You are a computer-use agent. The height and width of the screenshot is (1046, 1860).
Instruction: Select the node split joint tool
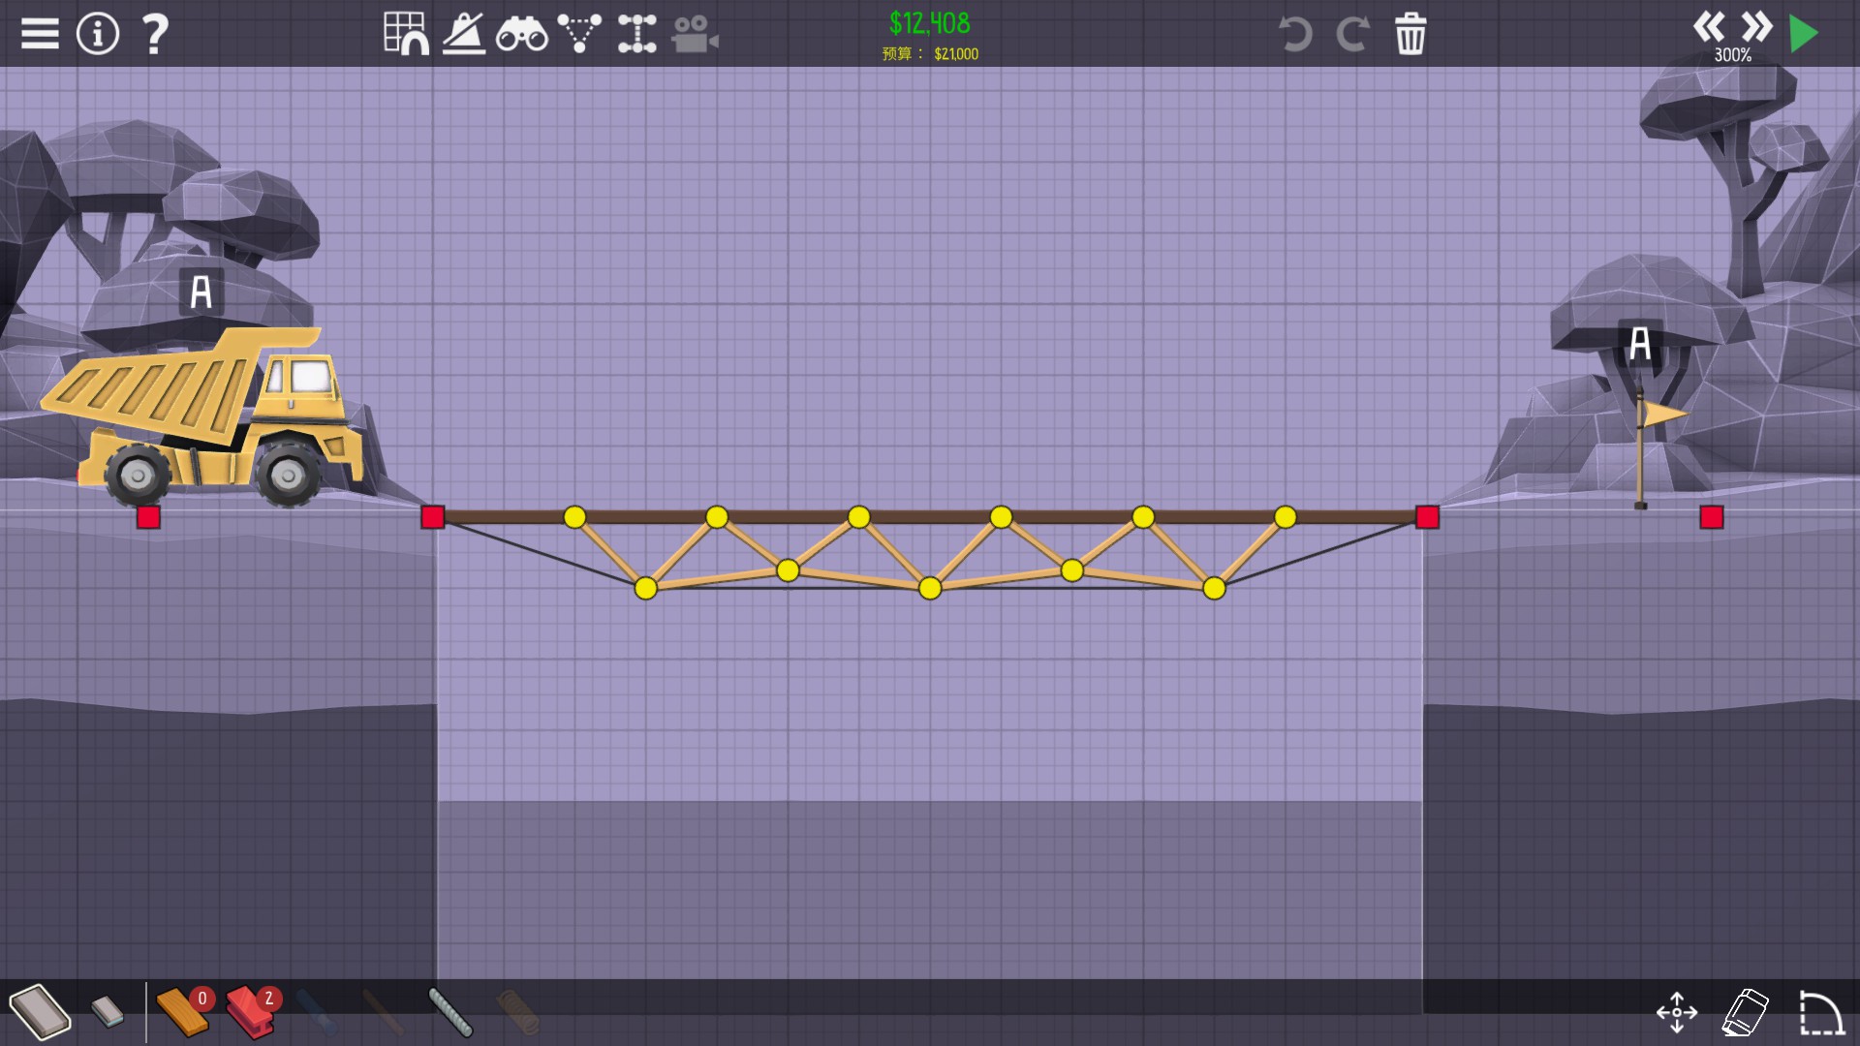(x=637, y=34)
